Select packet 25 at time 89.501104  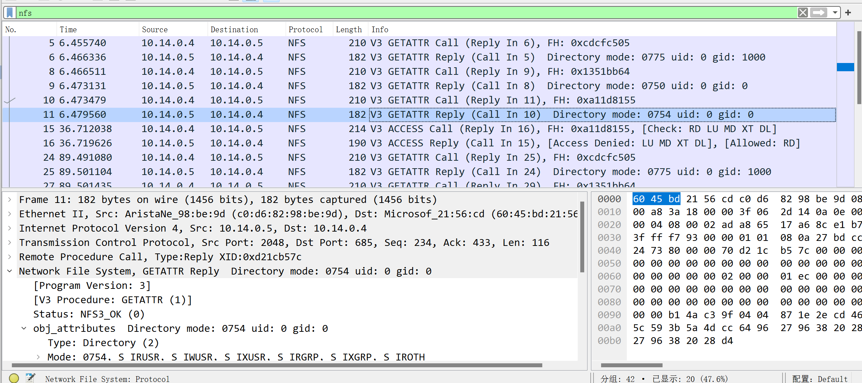pyautogui.click(x=419, y=172)
